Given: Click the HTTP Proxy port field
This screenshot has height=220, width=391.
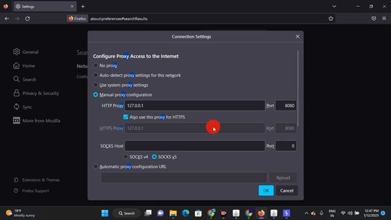Looking at the screenshot, I should (286, 106).
